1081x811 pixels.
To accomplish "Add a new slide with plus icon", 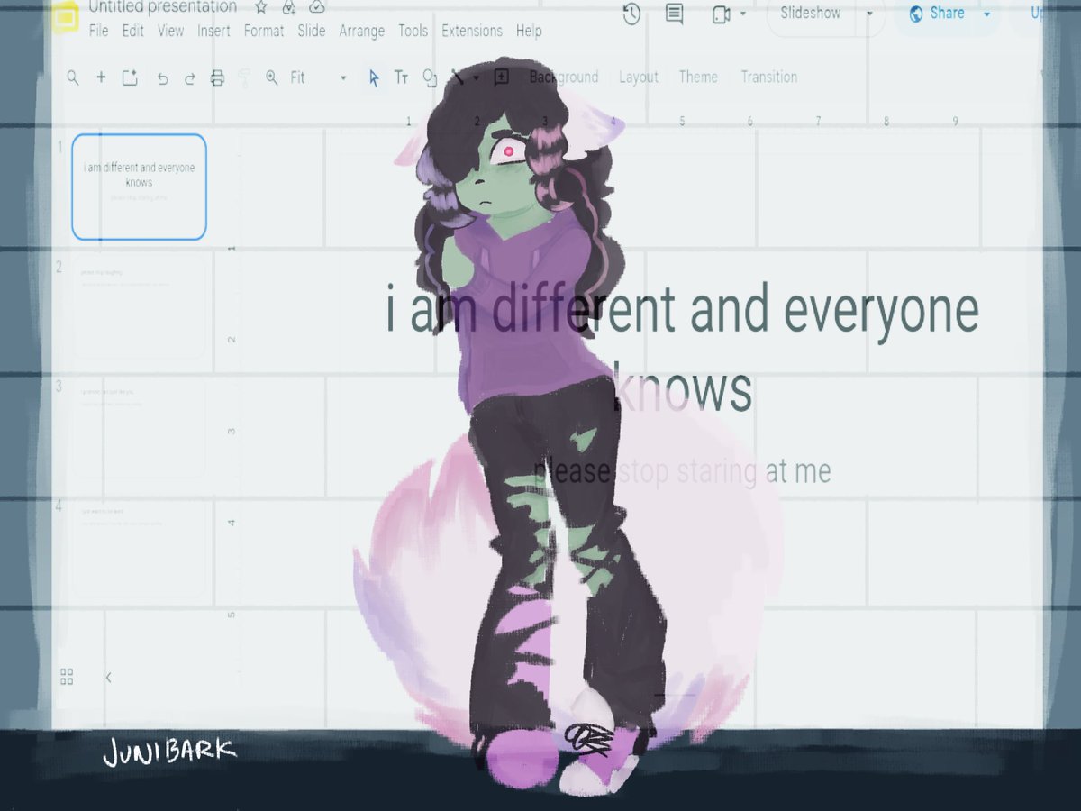I will click(101, 77).
